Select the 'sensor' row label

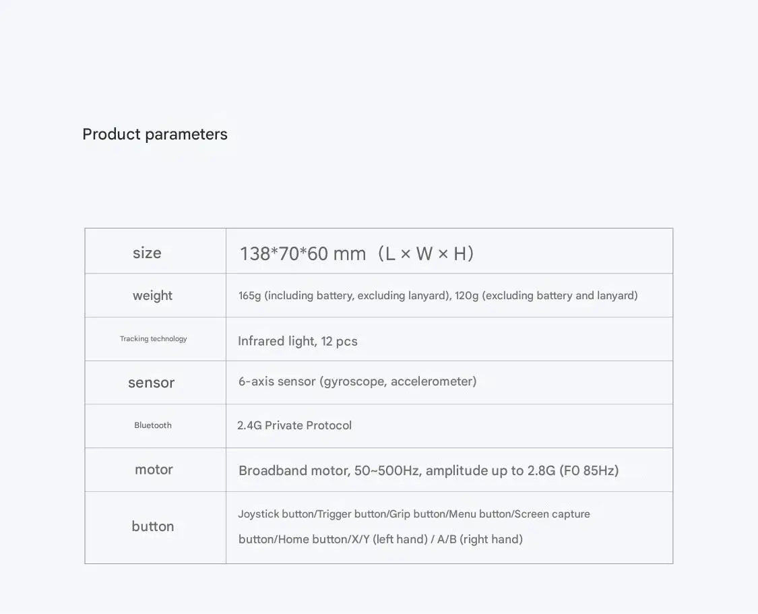coord(152,382)
